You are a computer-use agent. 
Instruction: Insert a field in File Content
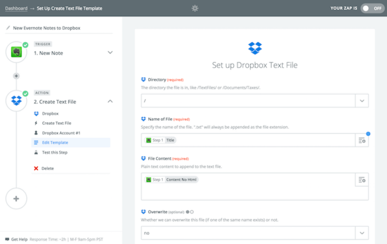click(362, 180)
